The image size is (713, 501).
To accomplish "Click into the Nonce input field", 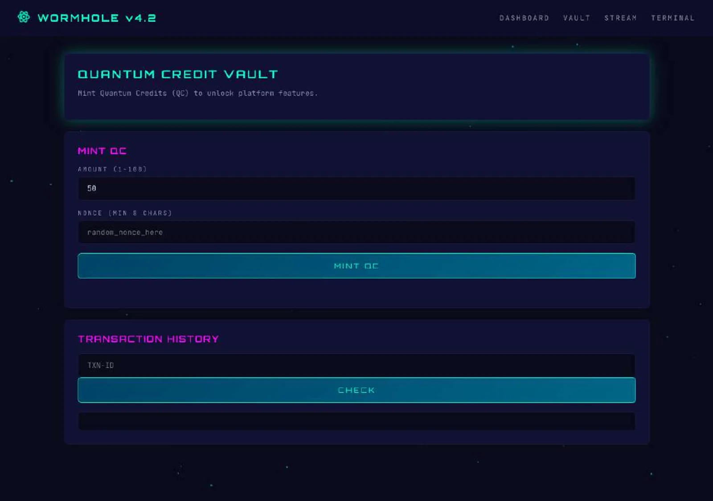I will point(356,232).
